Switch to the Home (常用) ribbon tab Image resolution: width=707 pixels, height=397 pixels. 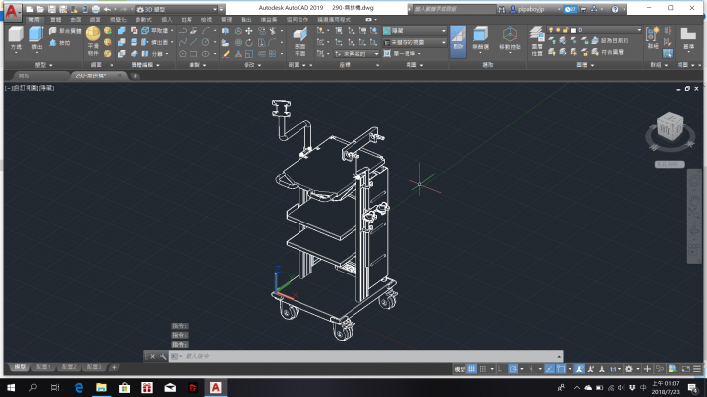34,20
